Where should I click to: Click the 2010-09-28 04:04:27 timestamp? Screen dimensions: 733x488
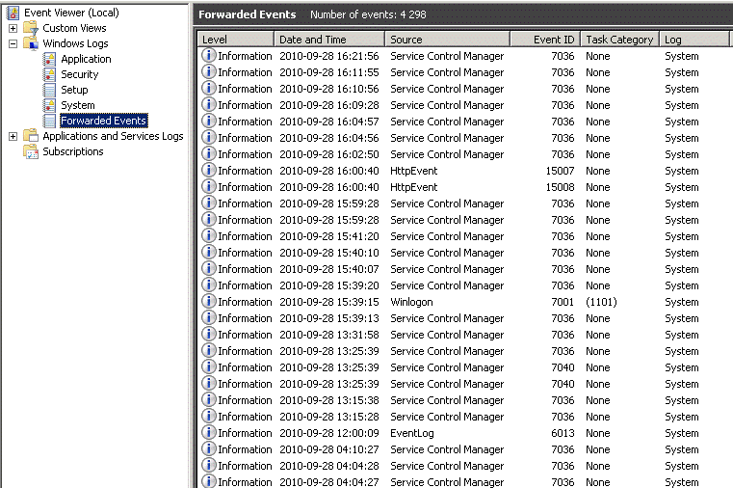329,482
